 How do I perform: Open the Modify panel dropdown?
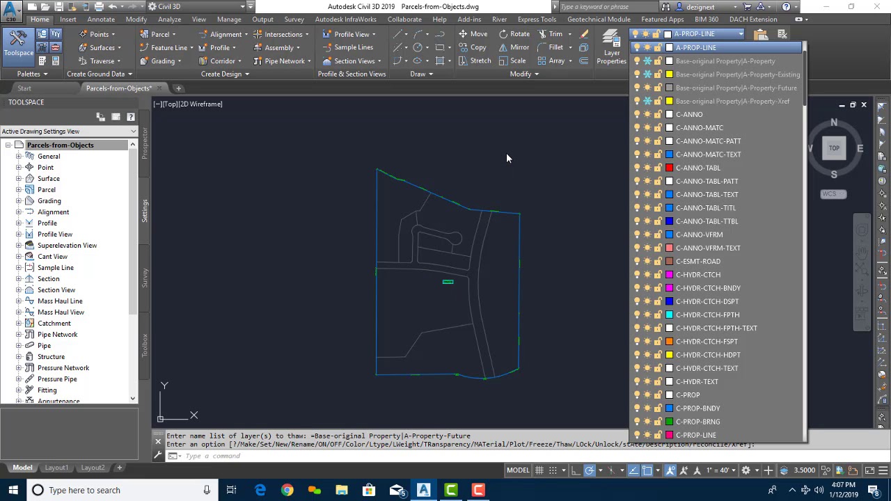tap(525, 74)
